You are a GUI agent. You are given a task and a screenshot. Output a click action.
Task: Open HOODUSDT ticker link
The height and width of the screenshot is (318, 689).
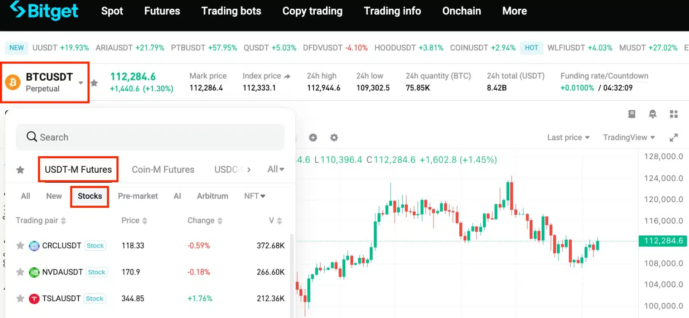pyautogui.click(x=409, y=48)
